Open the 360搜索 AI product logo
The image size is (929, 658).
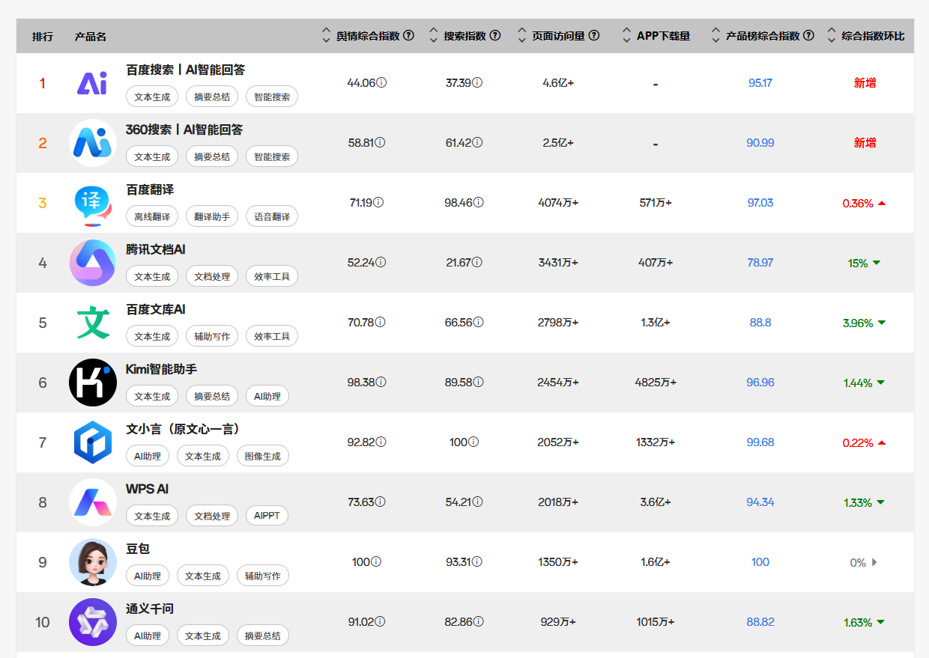pos(93,143)
